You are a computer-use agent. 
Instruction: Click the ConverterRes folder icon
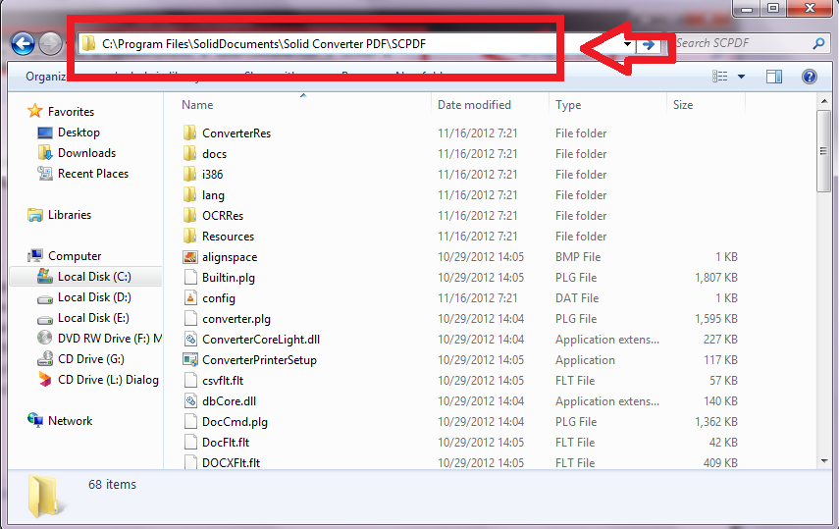tap(189, 132)
